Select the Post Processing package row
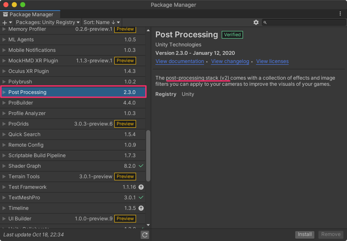 pos(73,92)
